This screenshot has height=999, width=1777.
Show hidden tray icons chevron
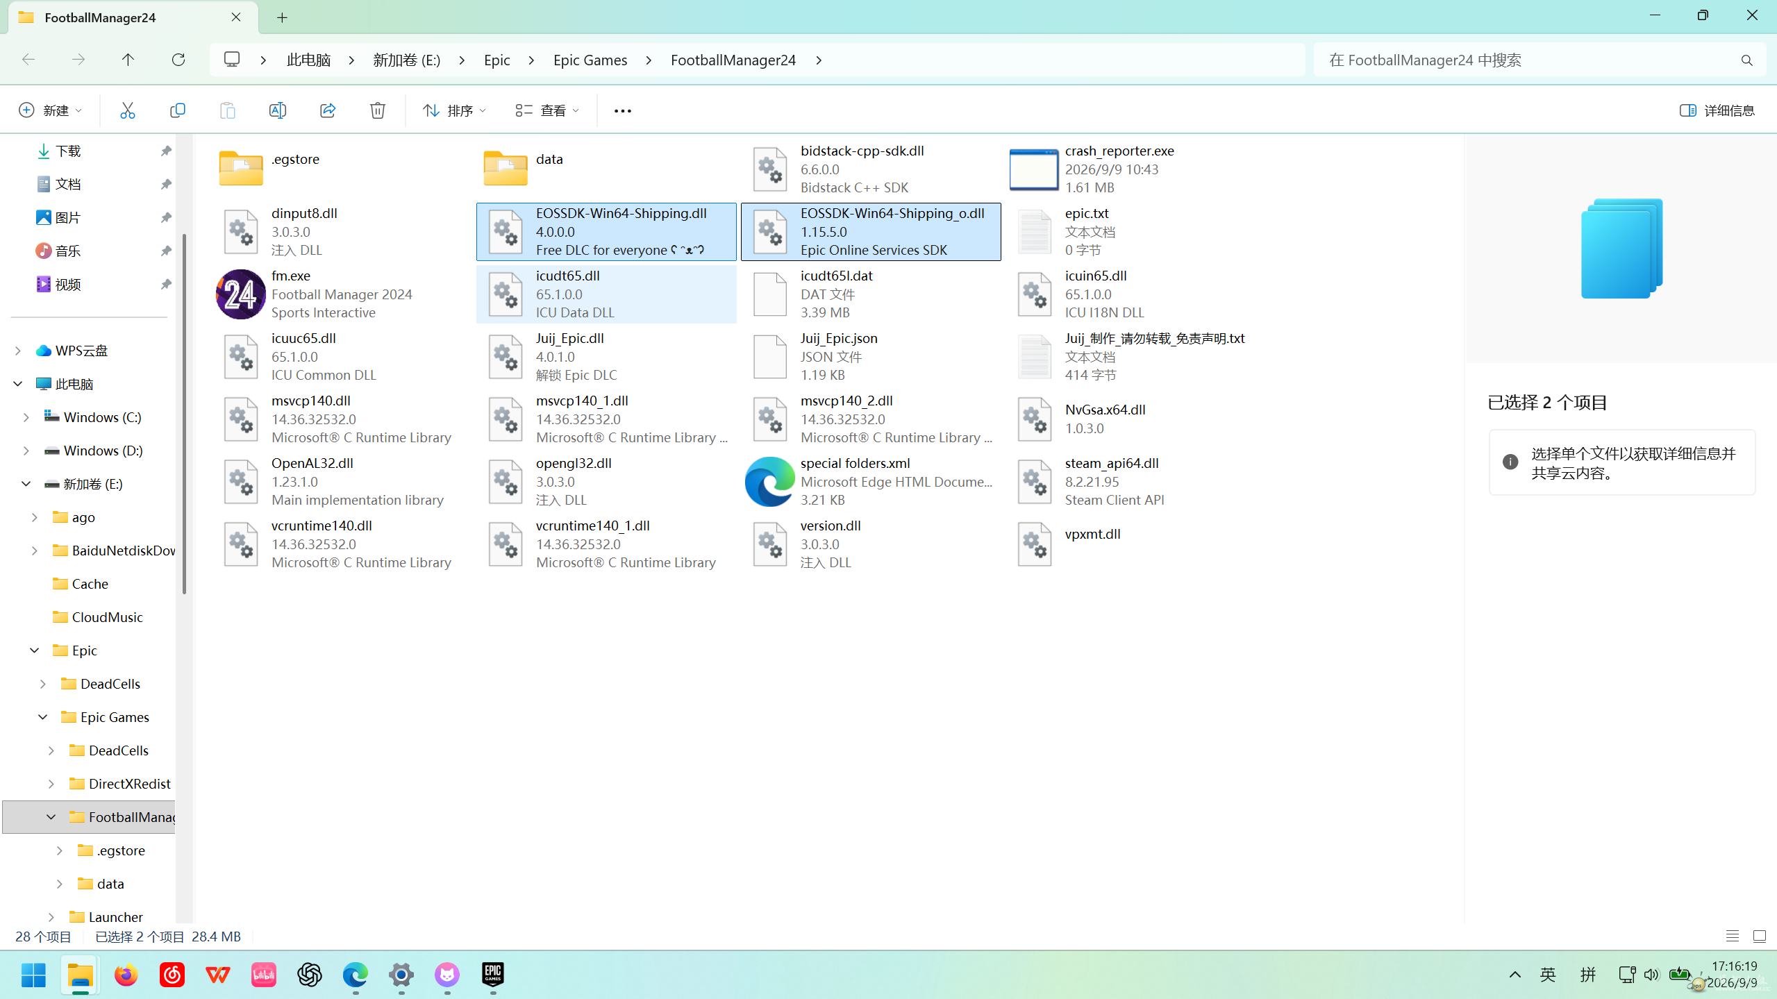coord(1515,975)
